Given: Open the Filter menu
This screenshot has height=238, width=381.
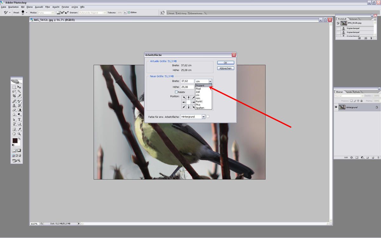Looking at the screenshot, I should point(48,7).
